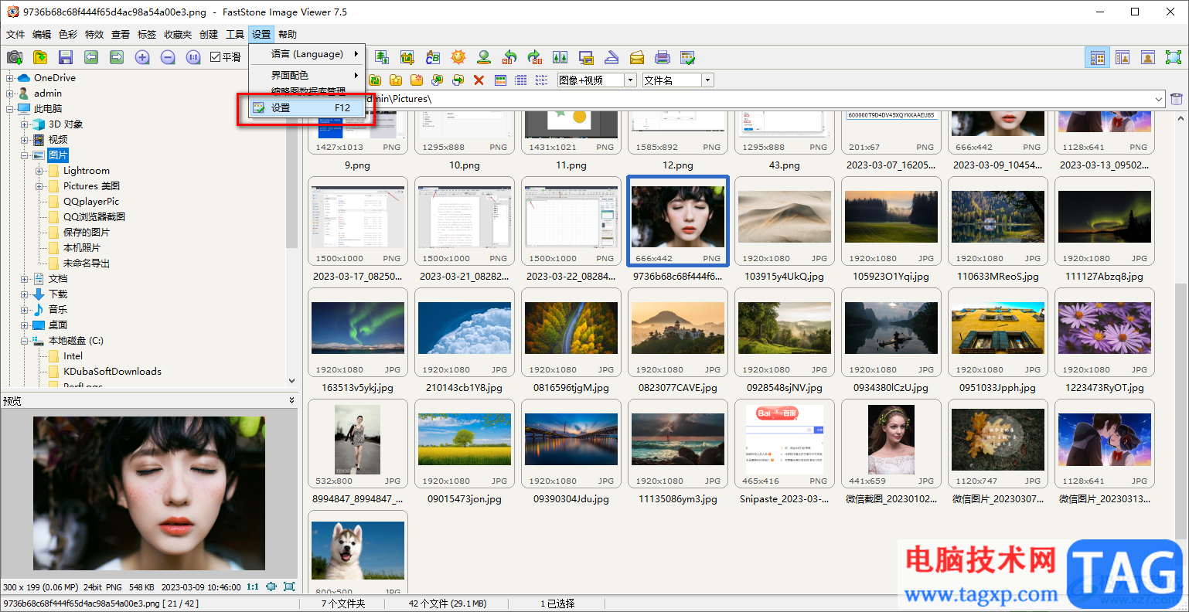Viewport: 1189px width, 612px height.
Task: Open the 图像+视频 filter dropdown
Action: [631, 80]
